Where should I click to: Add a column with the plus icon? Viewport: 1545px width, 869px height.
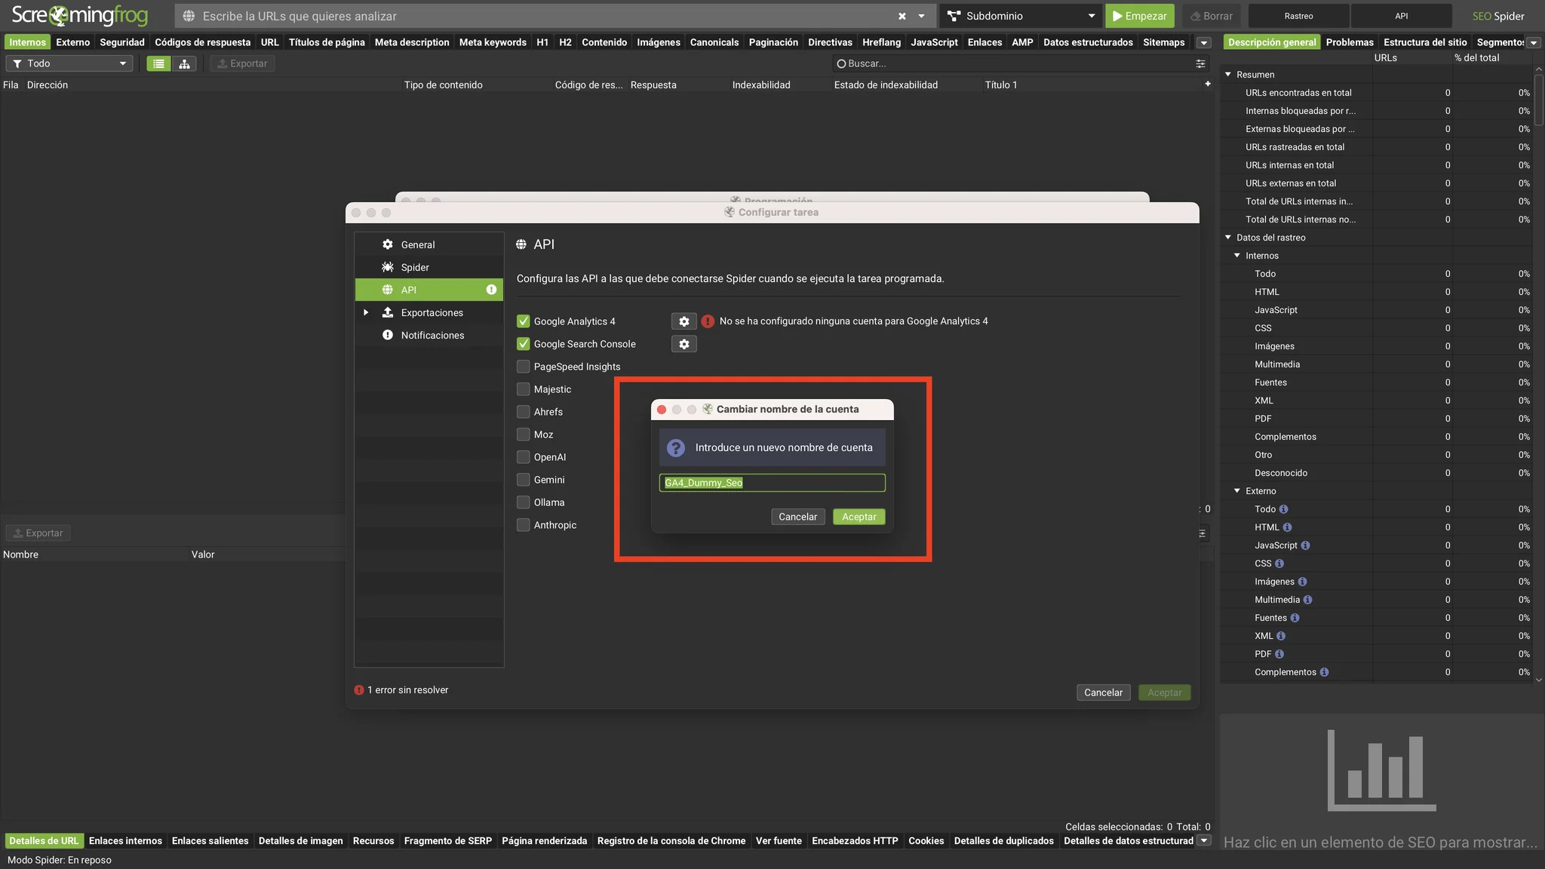click(1208, 84)
